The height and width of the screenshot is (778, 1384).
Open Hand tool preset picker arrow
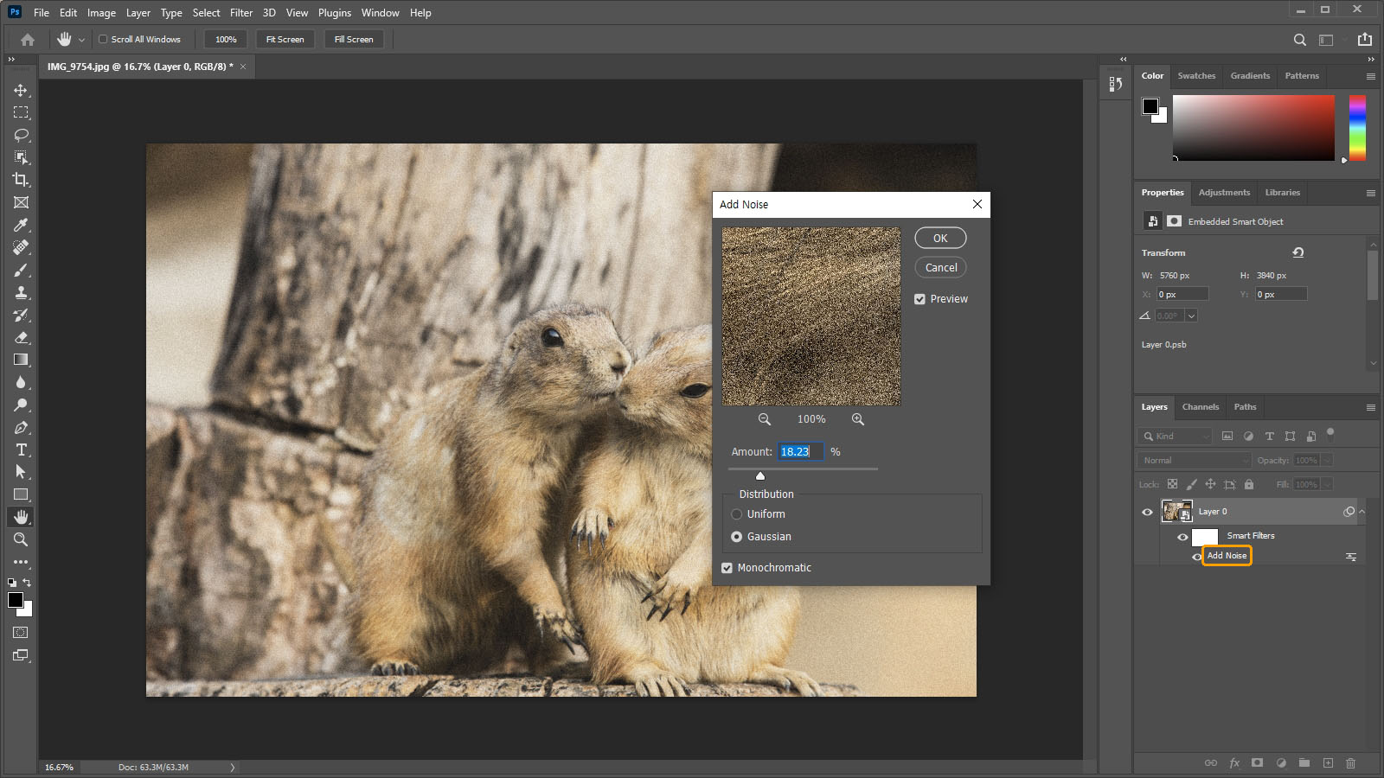point(81,40)
